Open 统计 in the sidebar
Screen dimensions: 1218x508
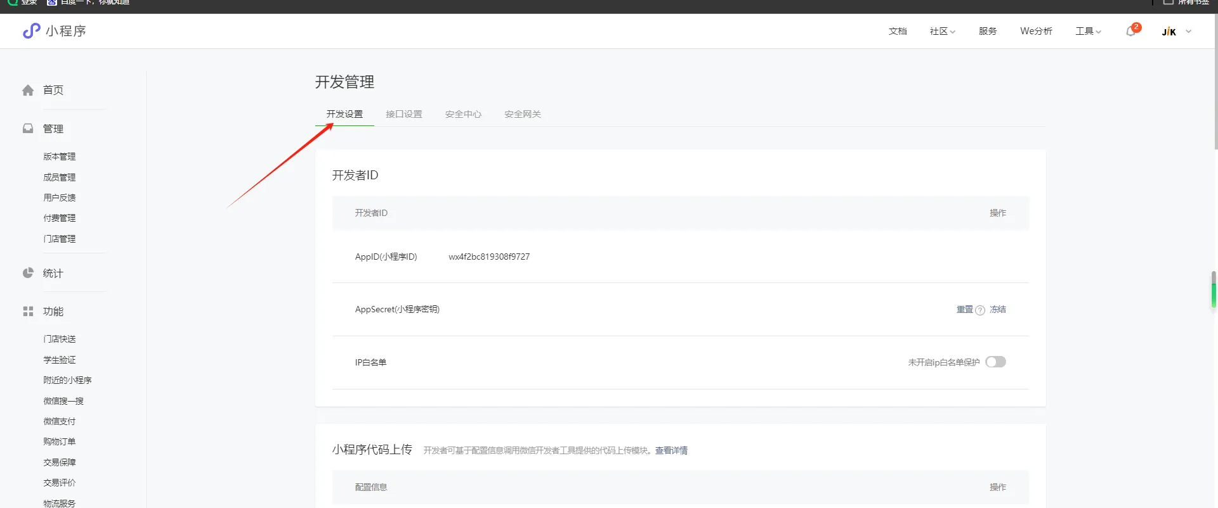(53, 273)
